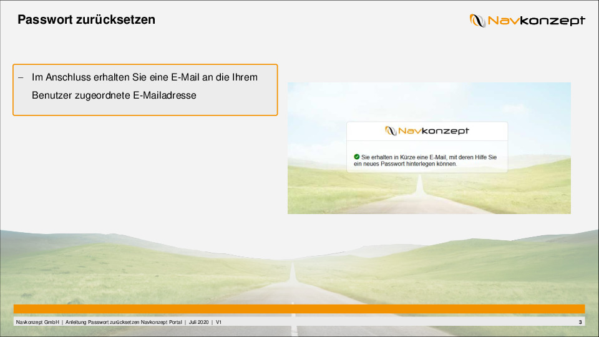Click the version label 'V1' in footer

click(x=218, y=322)
